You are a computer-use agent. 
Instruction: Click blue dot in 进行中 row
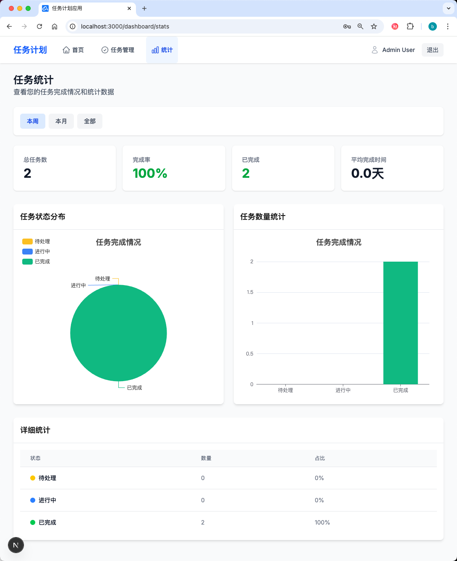point(33,500)
